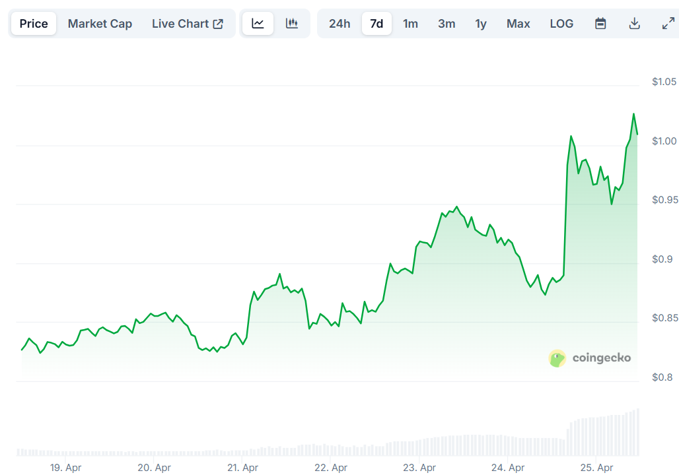The image size is (679, 475).
Task: Toggle LOG scale on the chart
Action: (x=561, y=24)
